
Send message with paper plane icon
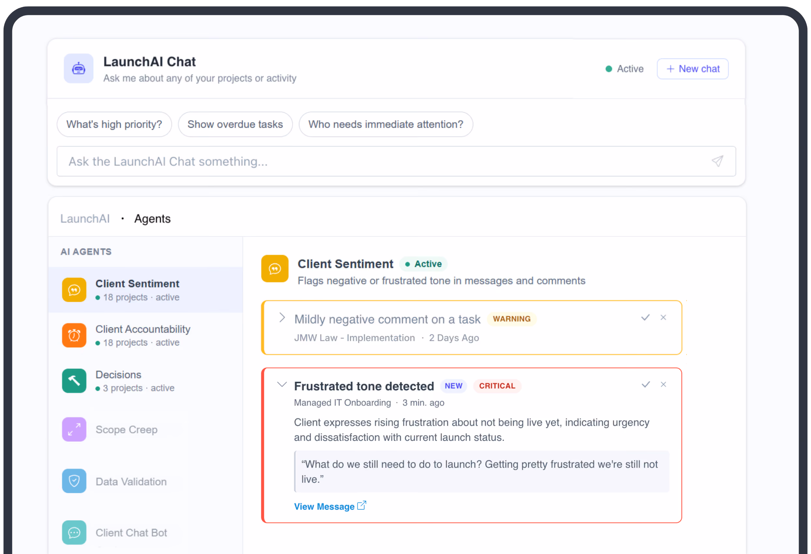pyautogui.click(x=717, y=161)
